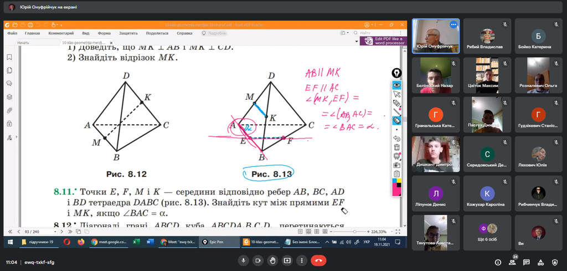The image size is (567, 271).
Task: Open the Комментарий ribbon tab
Action: 61,33
